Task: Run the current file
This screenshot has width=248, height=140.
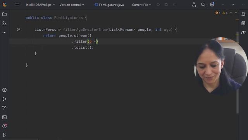Action: click(x=158, y=5)
